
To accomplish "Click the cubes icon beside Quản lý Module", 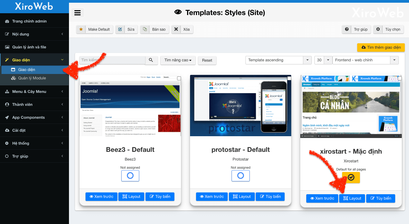I will [13, 78].
